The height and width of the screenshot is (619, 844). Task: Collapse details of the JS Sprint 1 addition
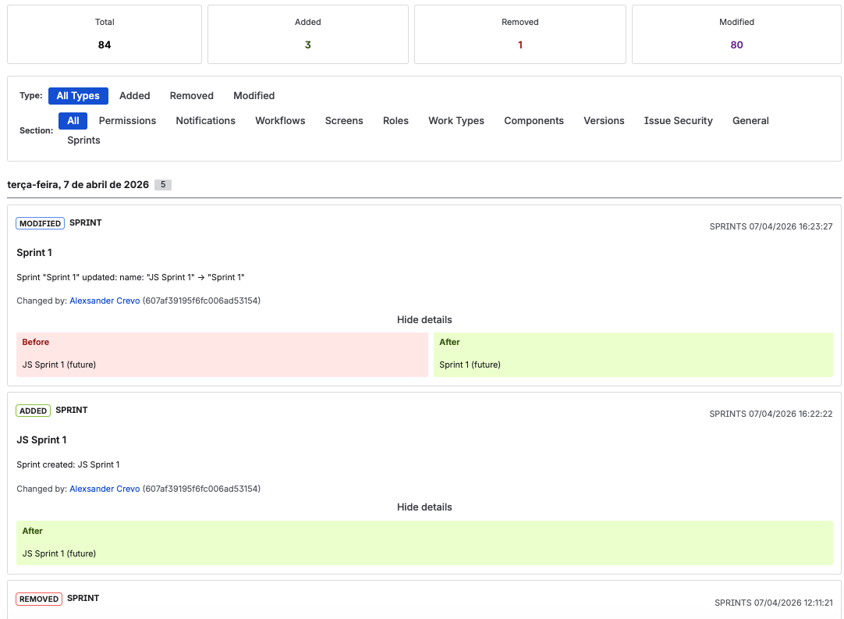(x=422, y=507)
